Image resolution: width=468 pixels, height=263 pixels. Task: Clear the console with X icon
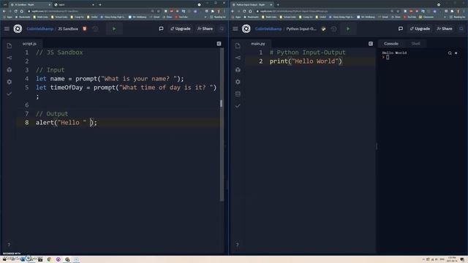click(x=456, y=53)
